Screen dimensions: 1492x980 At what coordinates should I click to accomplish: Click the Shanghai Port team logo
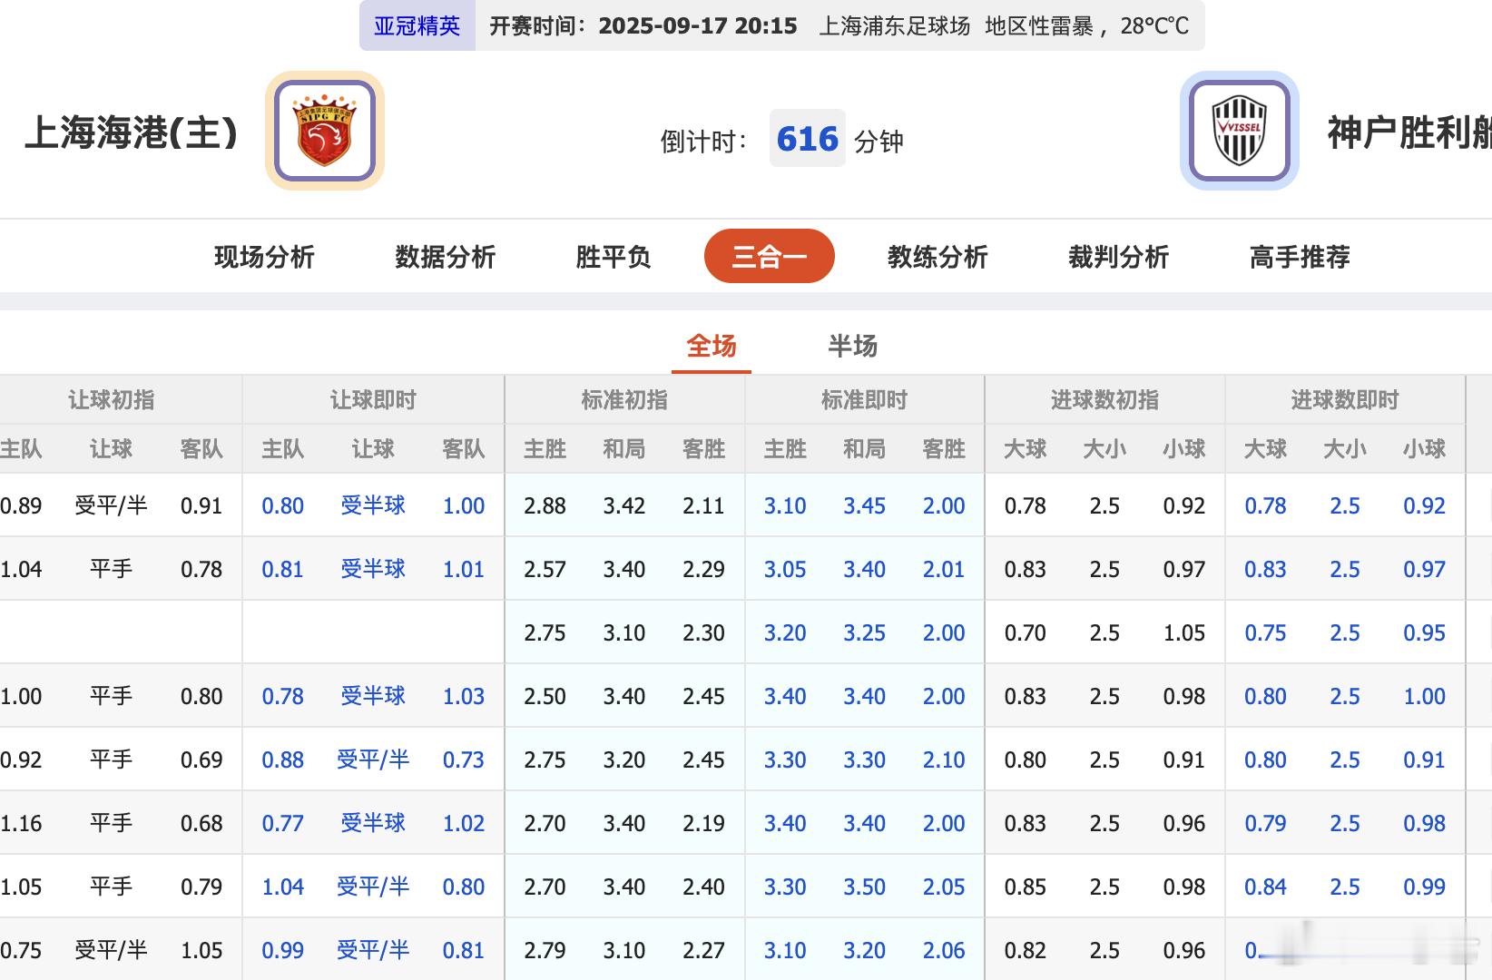tap(325, 131)
